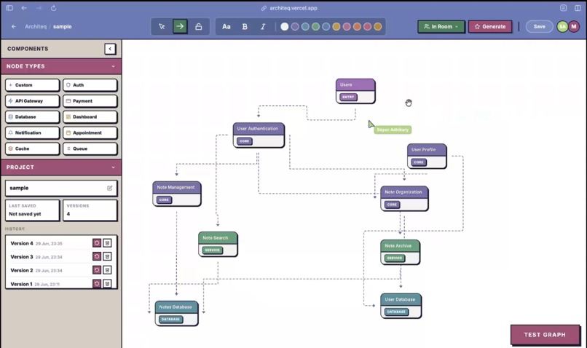The width and height of the screenshot is (587, 348).
Task: Click the Test Graph button
Action: (545, 335)
